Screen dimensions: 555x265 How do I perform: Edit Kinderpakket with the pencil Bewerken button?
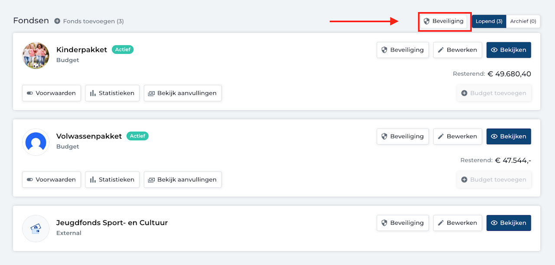point(457,50)
